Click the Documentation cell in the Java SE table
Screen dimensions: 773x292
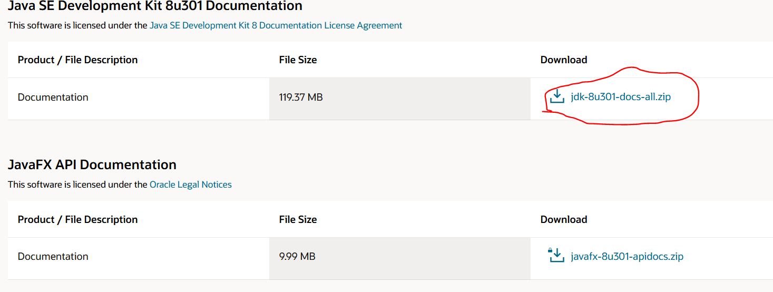click(53, 97)
